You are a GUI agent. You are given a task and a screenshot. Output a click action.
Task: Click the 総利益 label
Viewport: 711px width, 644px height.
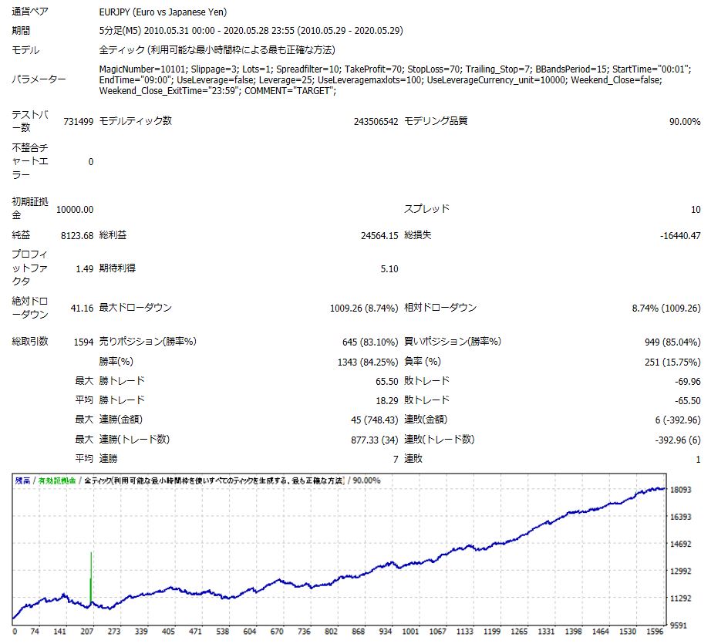[x=113, y=235]
